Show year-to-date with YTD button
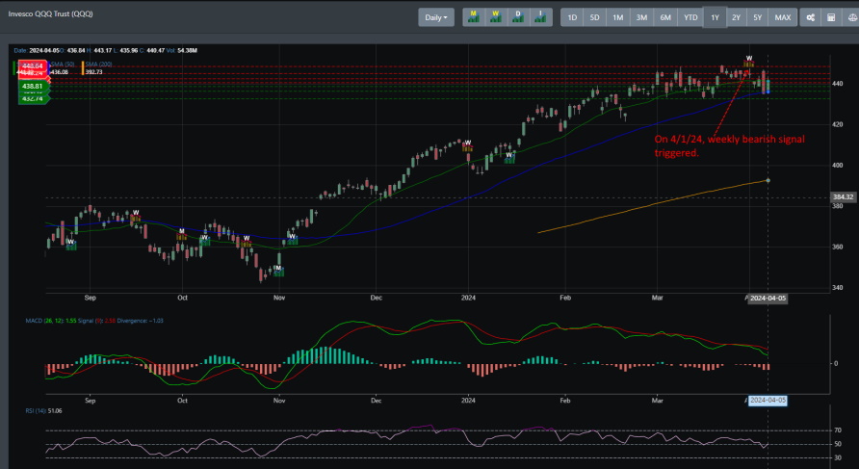 tap(690, 17)
